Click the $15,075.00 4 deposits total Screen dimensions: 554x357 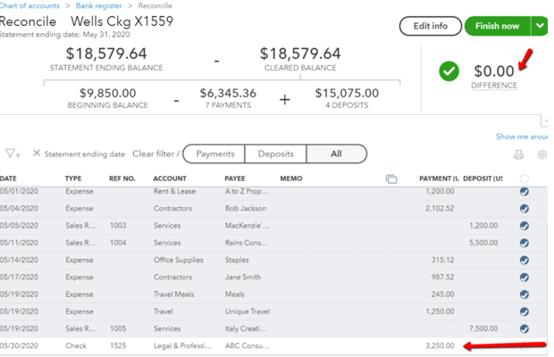(x=347, y=97)
